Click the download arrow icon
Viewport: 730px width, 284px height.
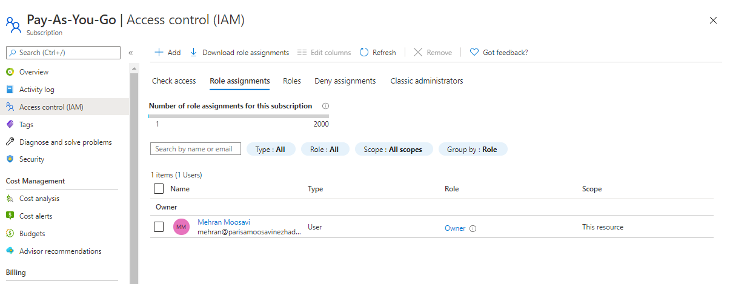coord(194,53)
